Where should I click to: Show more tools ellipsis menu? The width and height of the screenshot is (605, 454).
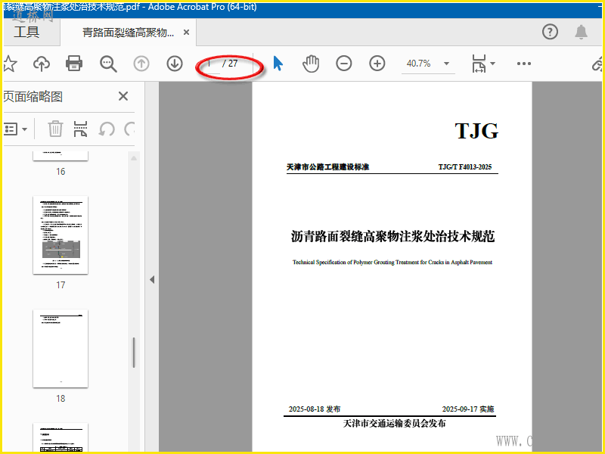click(523, 64)
